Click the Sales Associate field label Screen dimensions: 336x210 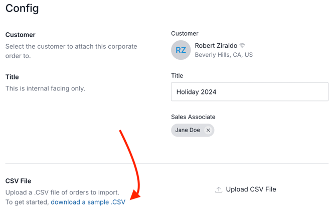[193, 117]
